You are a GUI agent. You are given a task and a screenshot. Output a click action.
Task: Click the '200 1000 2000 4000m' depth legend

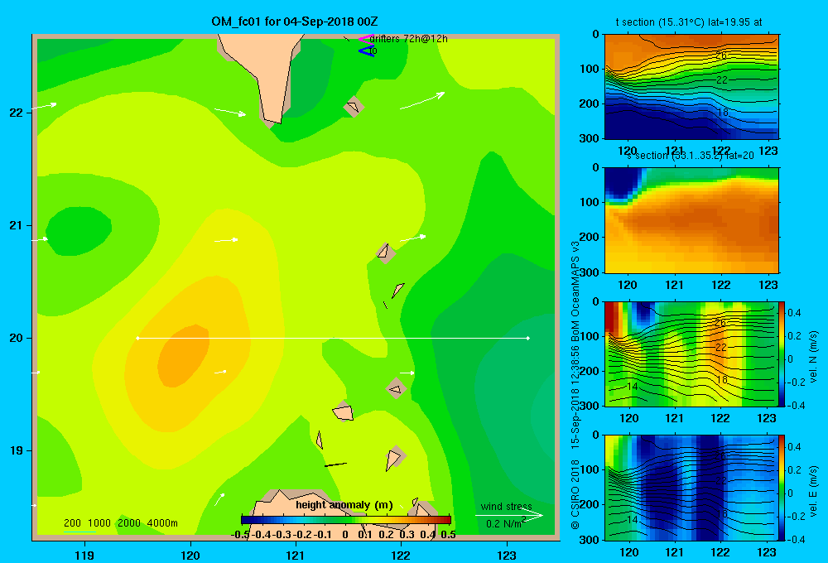121,523
